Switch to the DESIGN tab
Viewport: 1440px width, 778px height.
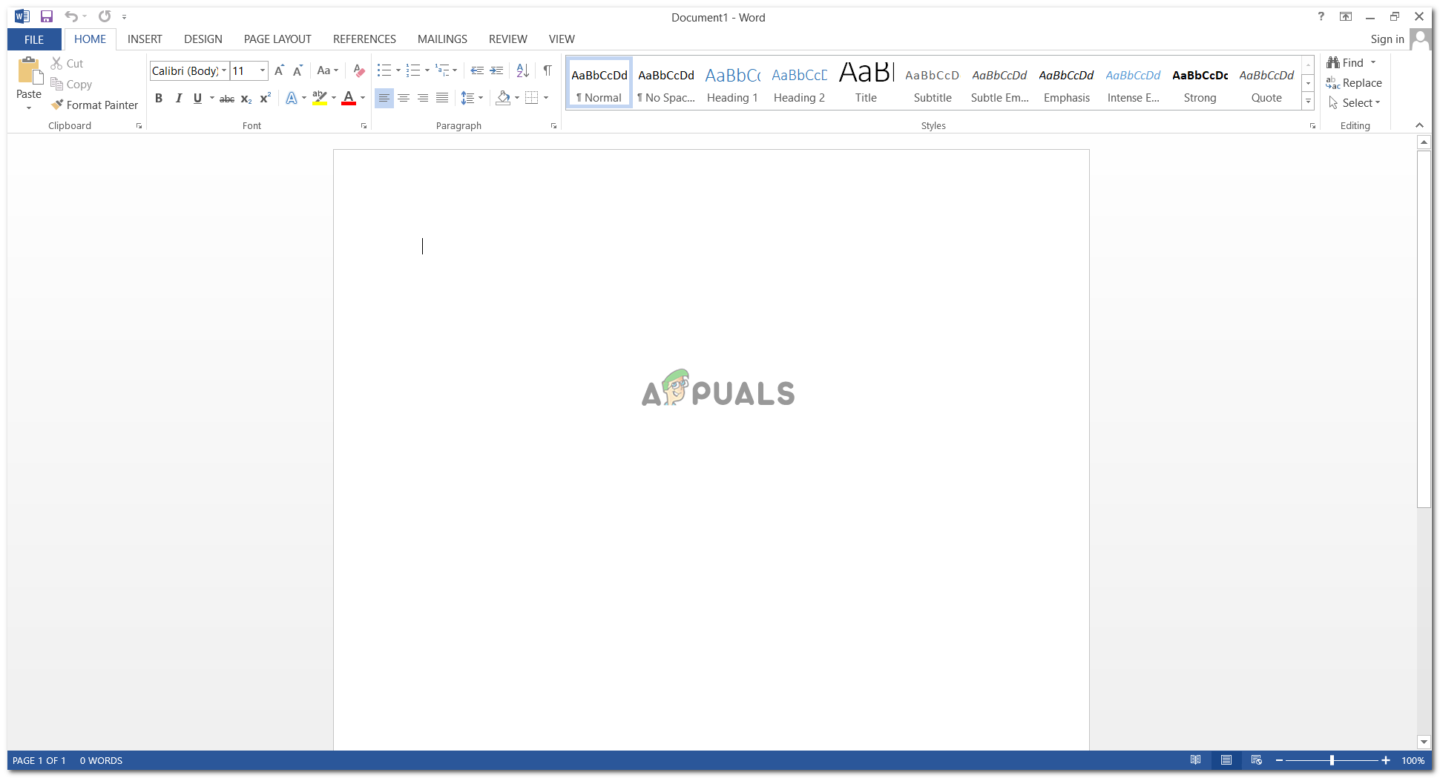point(203,39)
